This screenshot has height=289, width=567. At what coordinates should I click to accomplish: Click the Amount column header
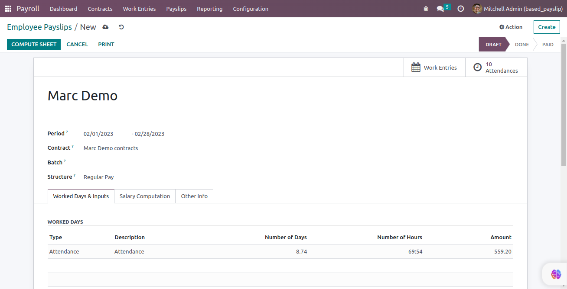pyautogui.click(x=501, y=237)
